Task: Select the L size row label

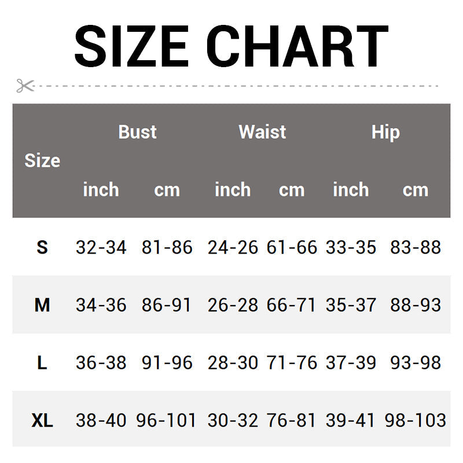Action: pos(42,363)
